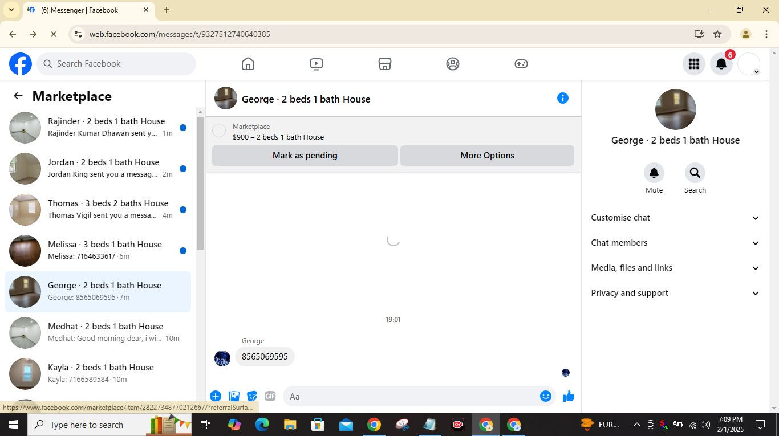This screenshot has height=436, width=779.
Task: Click the message input field Aa
Action: [x=411, y=396]
